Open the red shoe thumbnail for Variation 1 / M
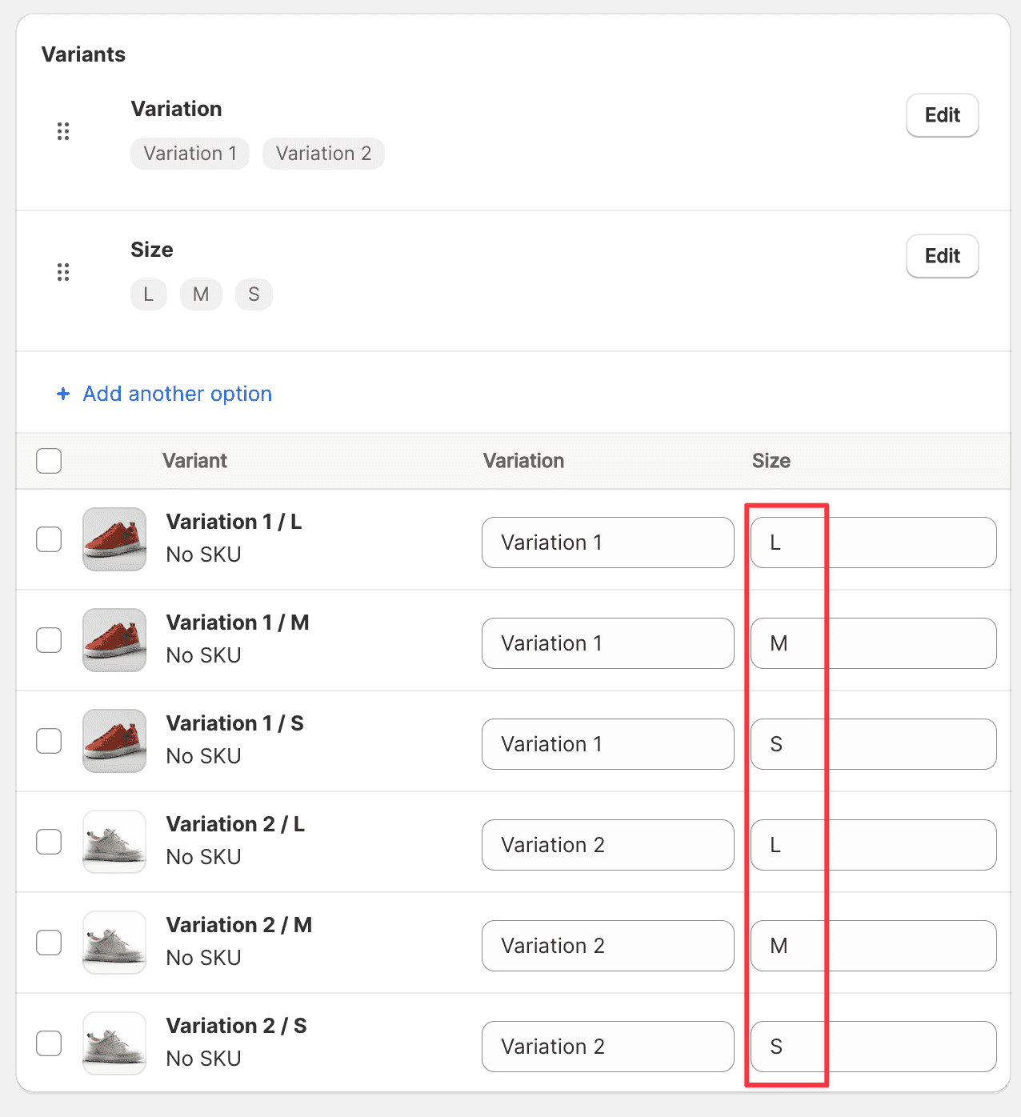This screenshot has height=1117, width=1021. pos(114,640)
